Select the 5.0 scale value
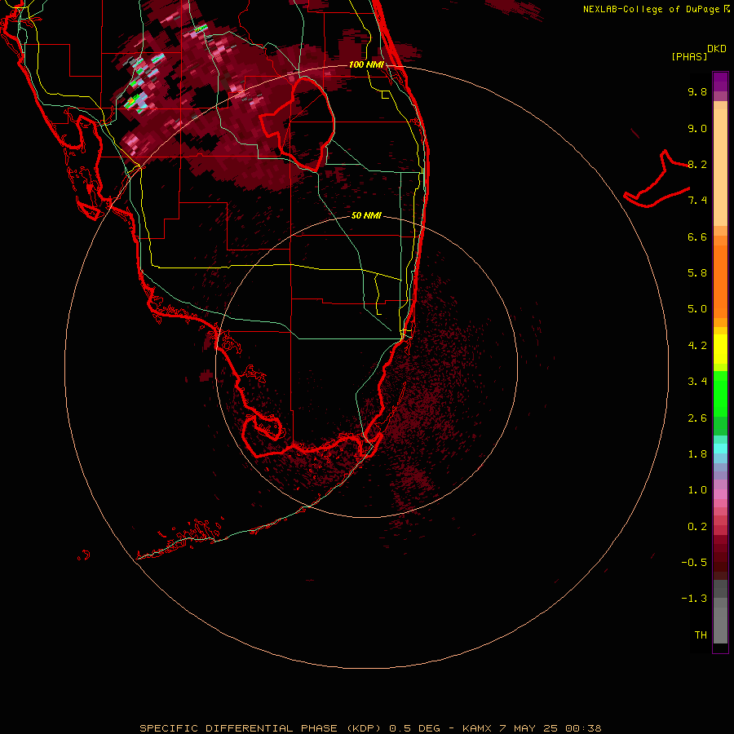This screenshot has height=734, width=734. [x=697, y=309]
